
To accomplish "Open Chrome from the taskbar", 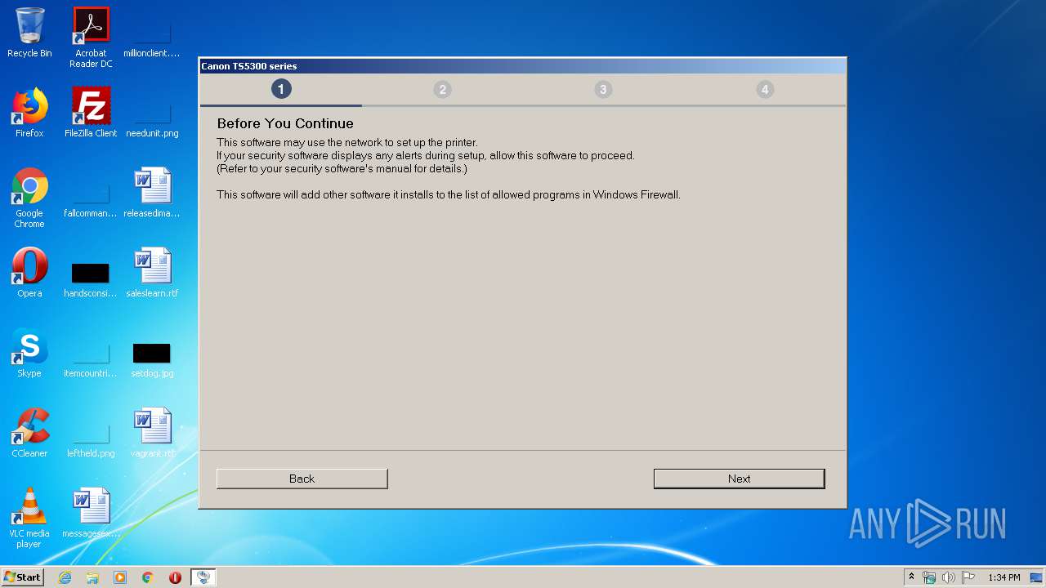I will 148,577.
